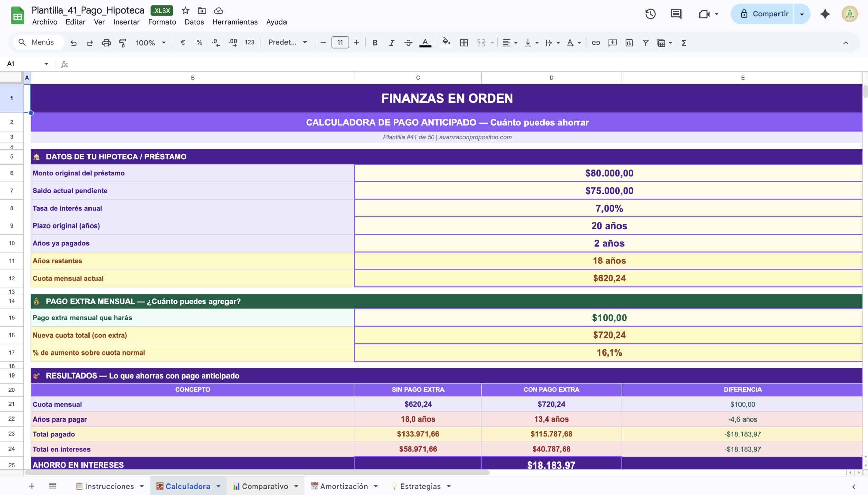Click the font size input field
Viewport: 868px width, 495px height.
(340, 43)
